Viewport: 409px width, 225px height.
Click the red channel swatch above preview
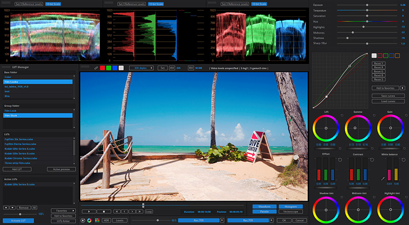[x=103, y=68]
